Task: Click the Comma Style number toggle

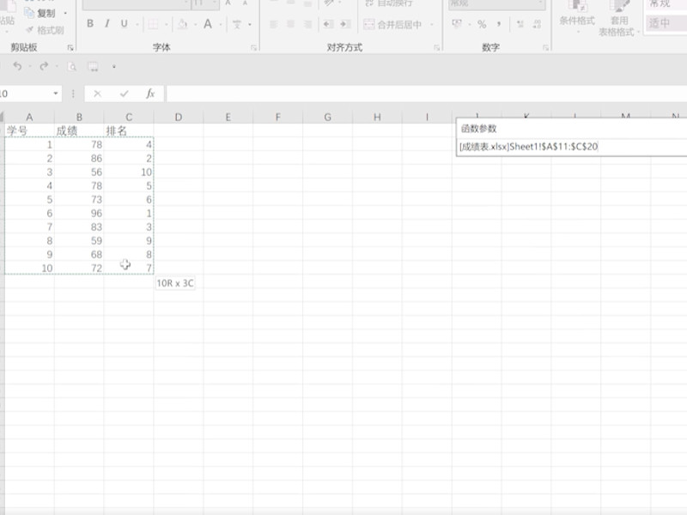Action: pyautogui.click(x=499, y=22)
